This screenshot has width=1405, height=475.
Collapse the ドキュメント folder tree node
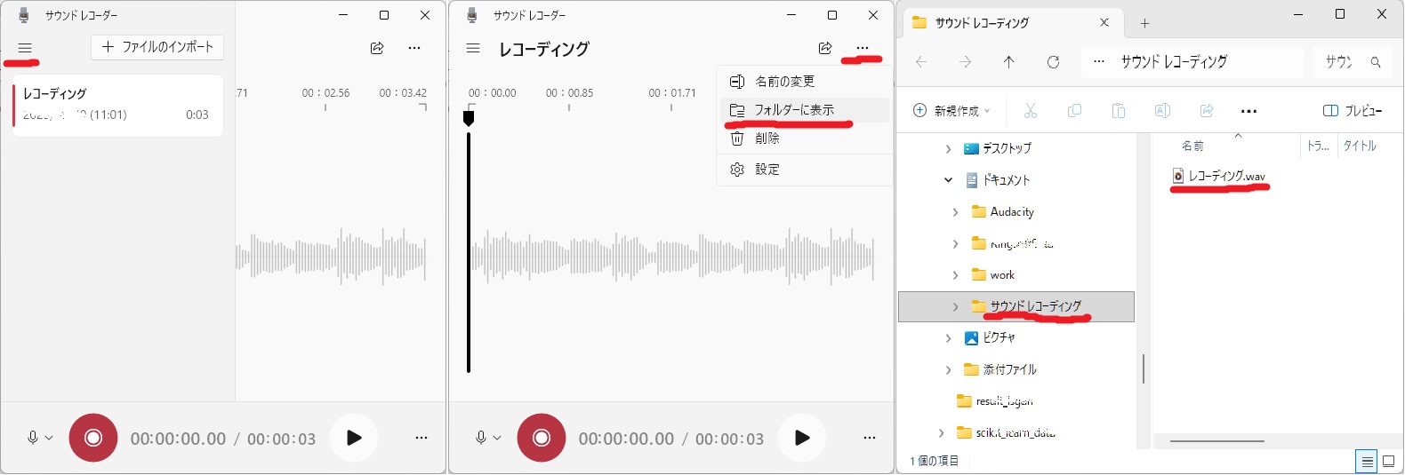(x=948, y=180)
